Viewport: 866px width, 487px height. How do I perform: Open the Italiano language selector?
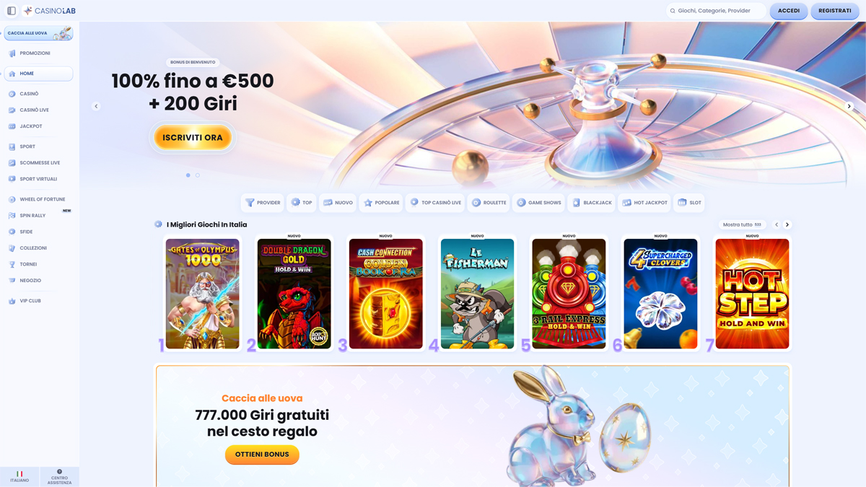tap(19, 476)
